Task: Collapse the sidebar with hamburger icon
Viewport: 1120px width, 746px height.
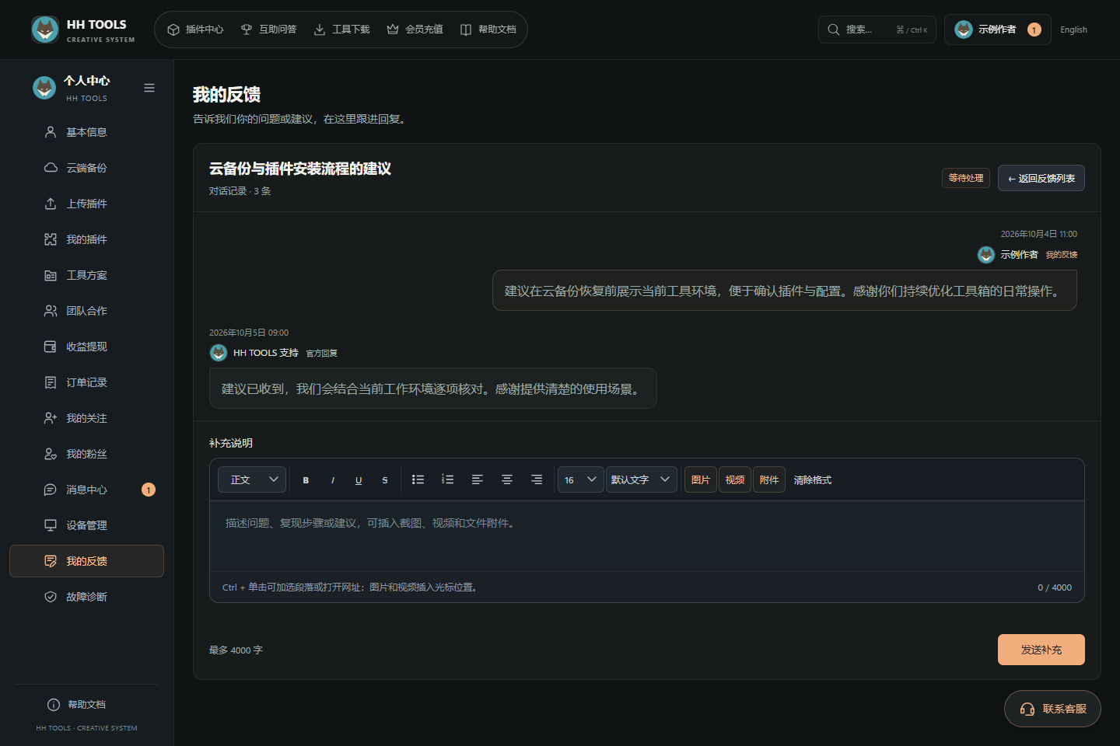Action: point(149,88)
